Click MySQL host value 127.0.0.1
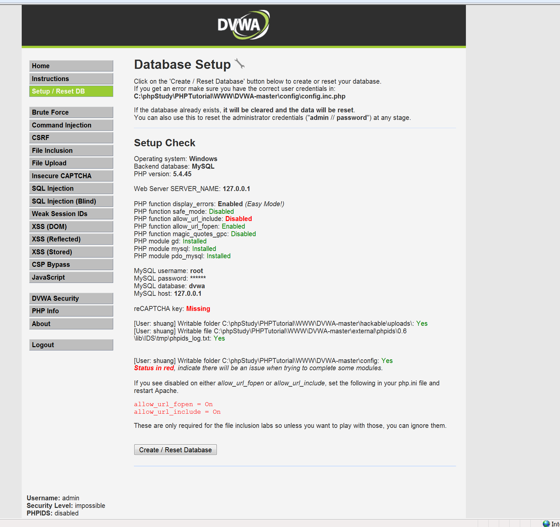560x527 pixels. (x=188, y=293)
